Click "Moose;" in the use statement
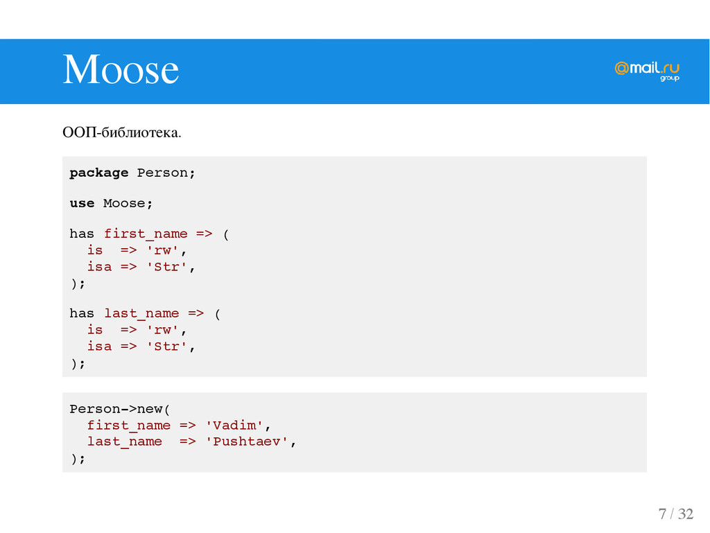The width and height of the screenshot is (710, 533). 128,203
